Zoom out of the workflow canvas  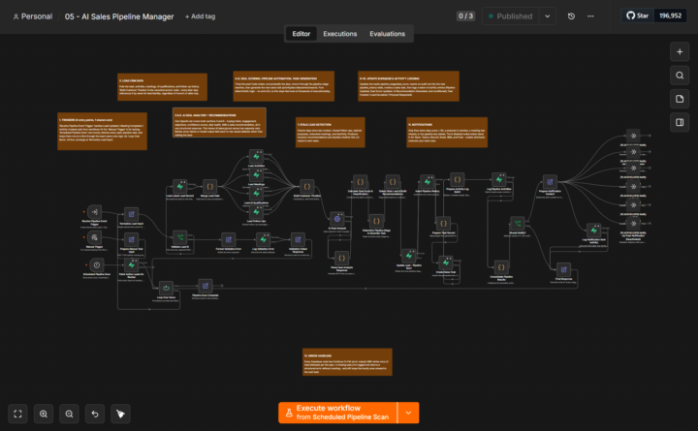click(69, 414)
